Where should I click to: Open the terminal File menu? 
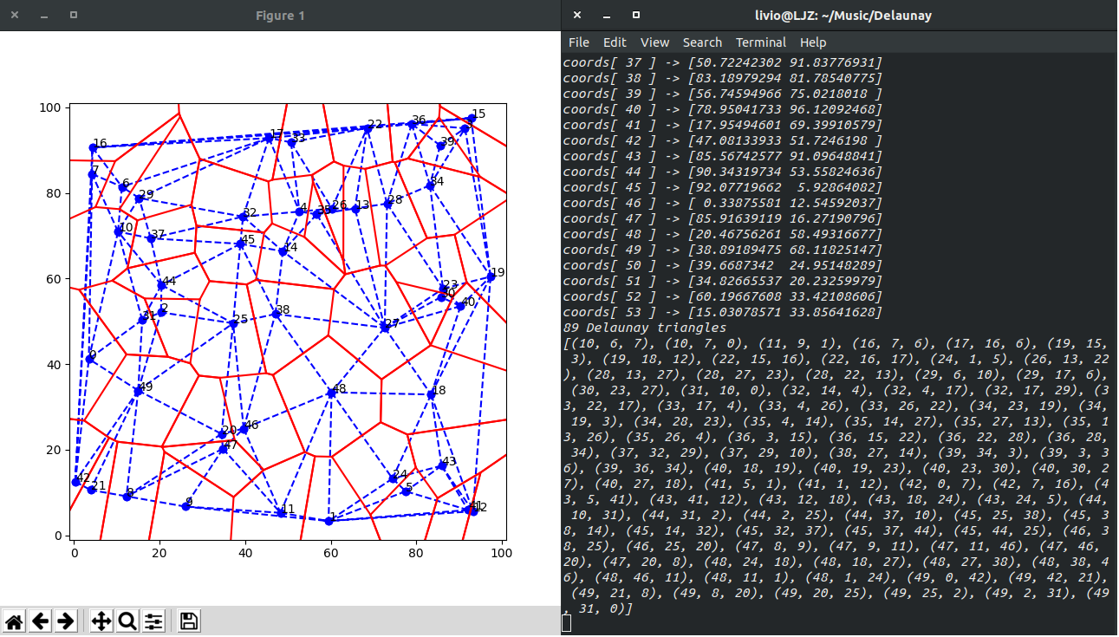tap(579, 42)
